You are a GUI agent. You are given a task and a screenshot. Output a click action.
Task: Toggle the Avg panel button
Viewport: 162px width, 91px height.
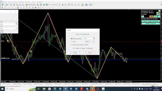[155, 16]
